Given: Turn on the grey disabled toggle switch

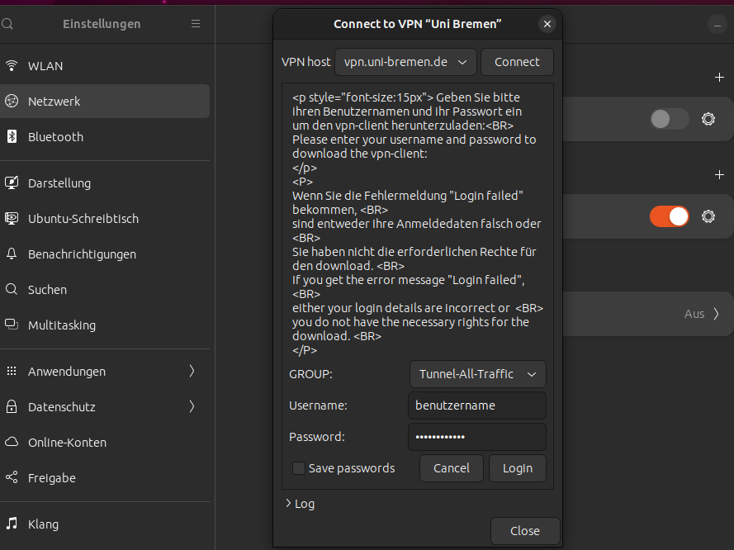Looking at the screenshot, I should pyautogui.click(x=669, y=119).
